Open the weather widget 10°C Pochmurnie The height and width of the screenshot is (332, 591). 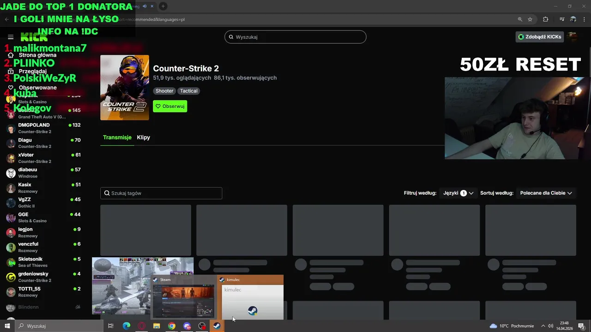[512, 326]
